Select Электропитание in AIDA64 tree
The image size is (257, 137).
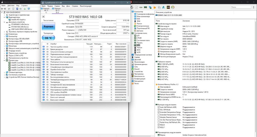pyautogui.click(x=143, y=26)
